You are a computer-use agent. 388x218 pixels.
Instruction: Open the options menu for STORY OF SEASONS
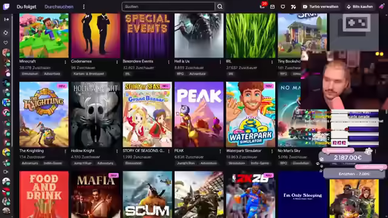click(x=169, y=151)
